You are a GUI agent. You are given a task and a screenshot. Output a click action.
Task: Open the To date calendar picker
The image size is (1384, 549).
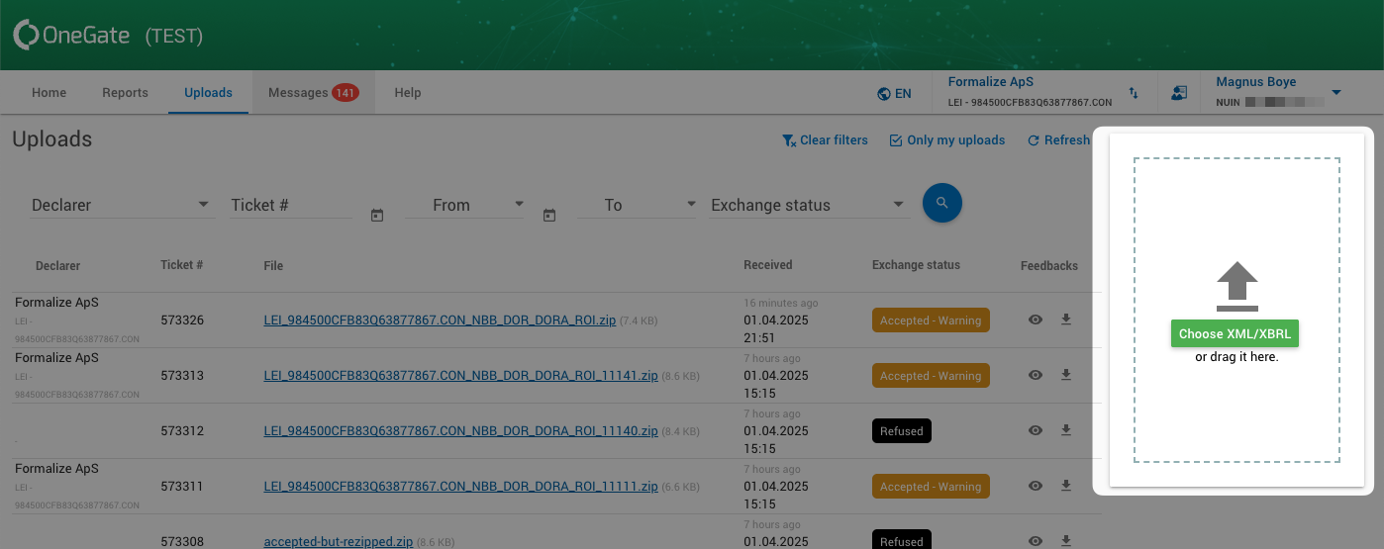(549, 215)
